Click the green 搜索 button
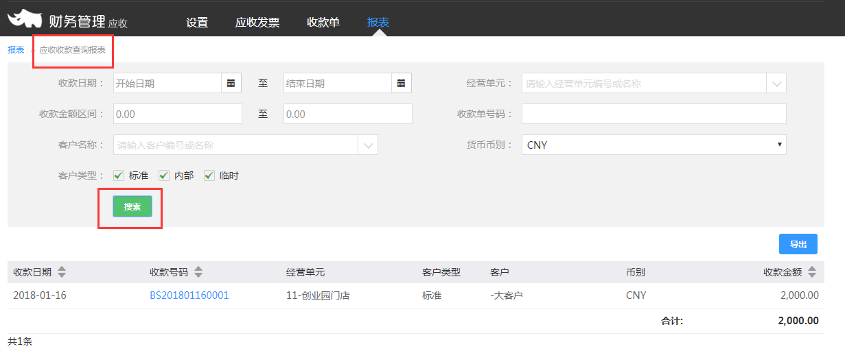Image resolution: width=845 pixels, height=353 pixels. [132, 206]
